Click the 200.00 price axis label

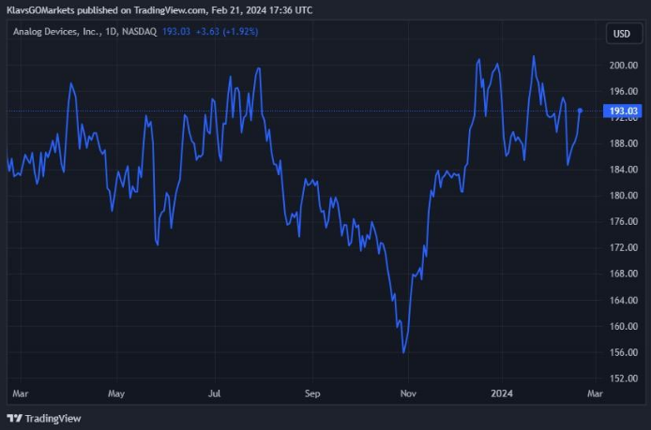click(623, 66)
